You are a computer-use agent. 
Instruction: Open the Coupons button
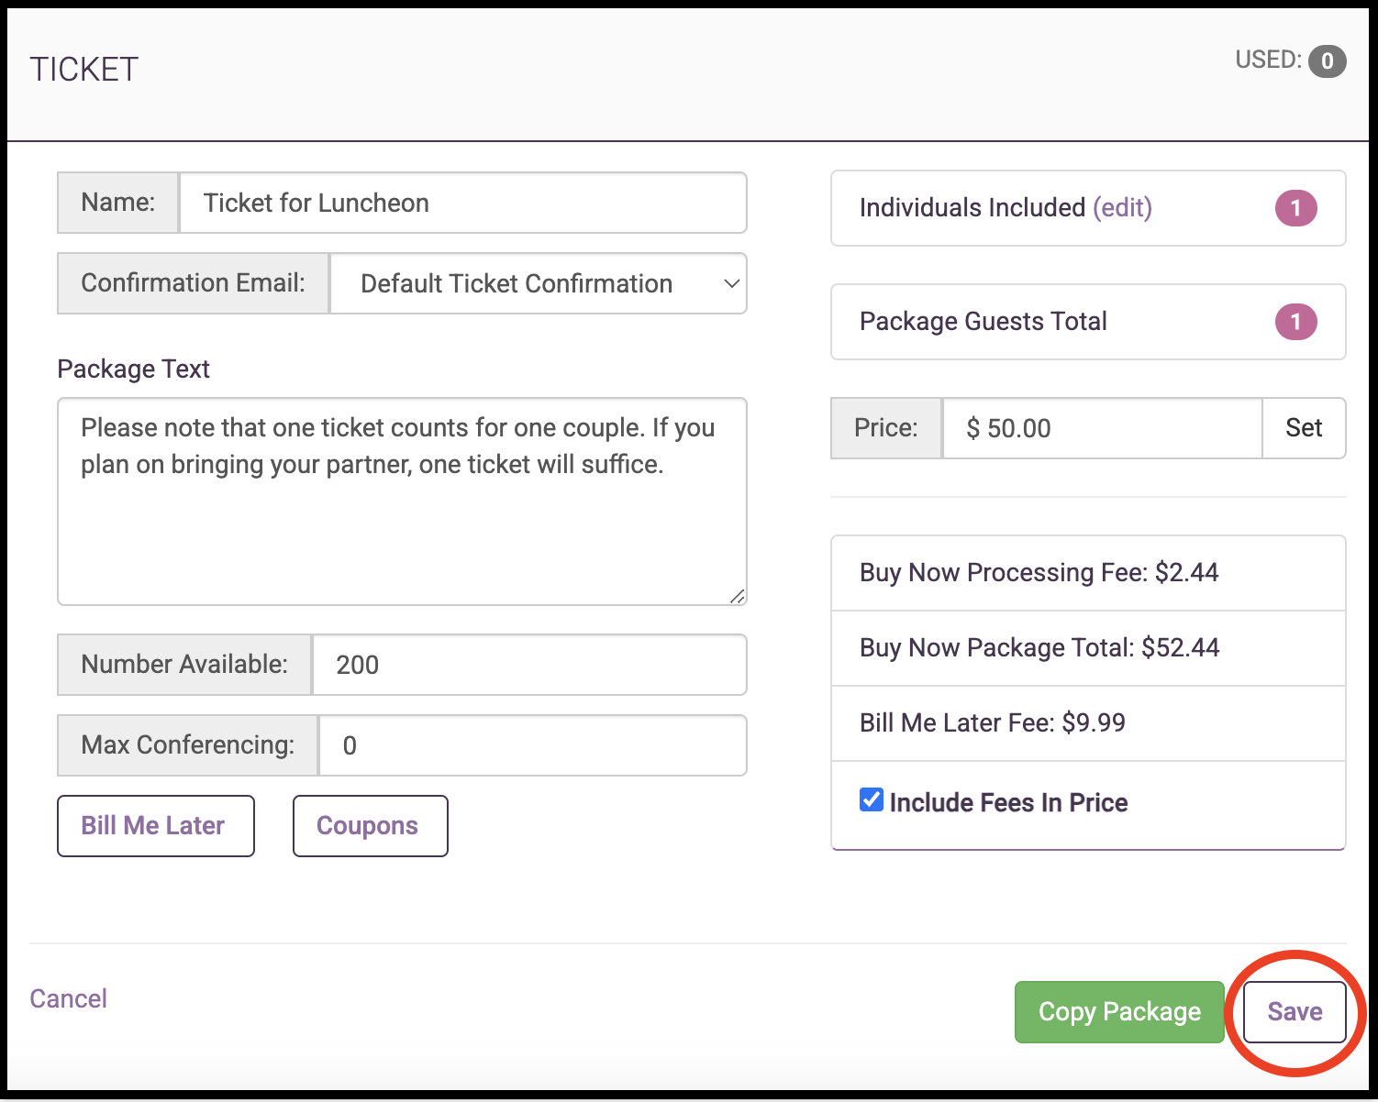point(370,826)
